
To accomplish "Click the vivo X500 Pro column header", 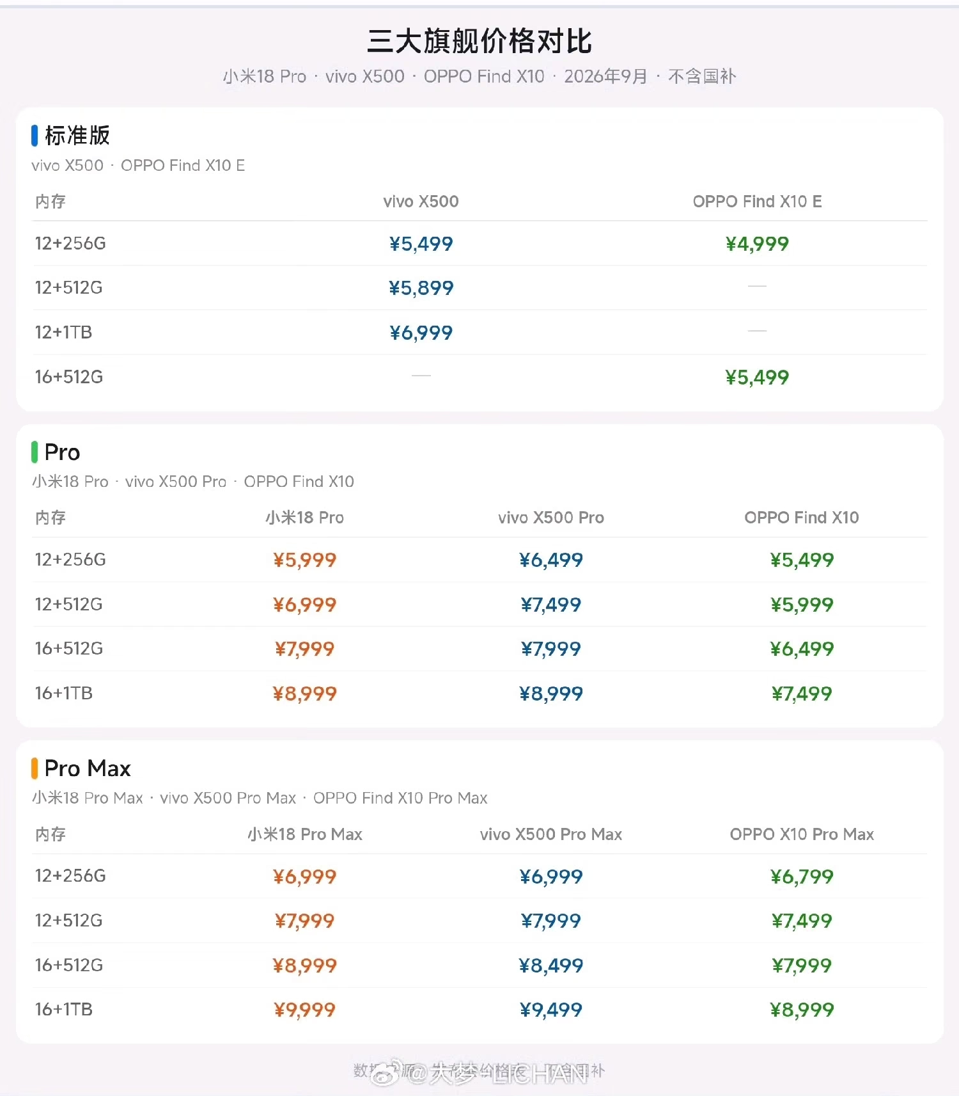I will (x=551, y=518).
